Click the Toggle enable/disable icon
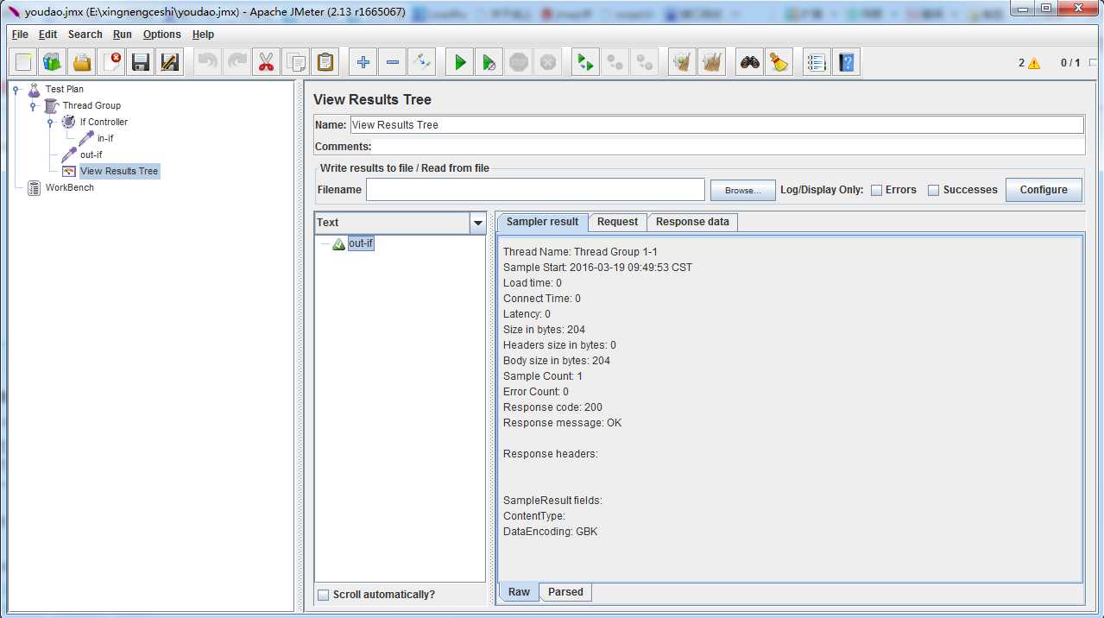 422,62
